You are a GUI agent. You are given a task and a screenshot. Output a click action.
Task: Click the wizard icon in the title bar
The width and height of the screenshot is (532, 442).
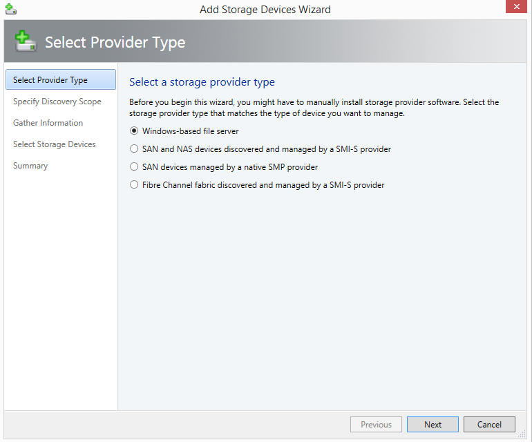click(x=10, y=9)
